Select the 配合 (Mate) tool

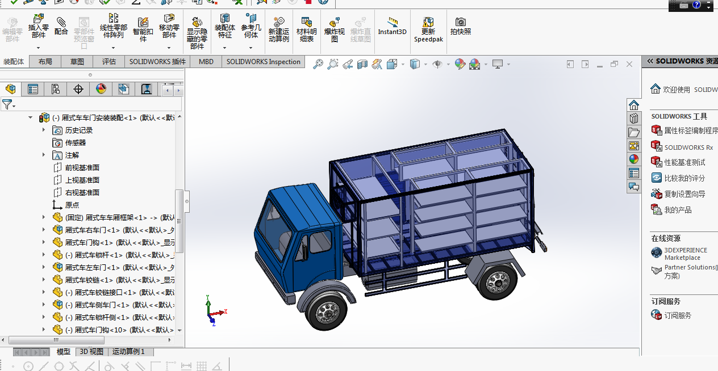pyautogui.click(x=61, y=27)
